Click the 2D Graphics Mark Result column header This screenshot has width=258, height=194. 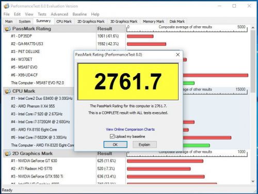[111, 153]
